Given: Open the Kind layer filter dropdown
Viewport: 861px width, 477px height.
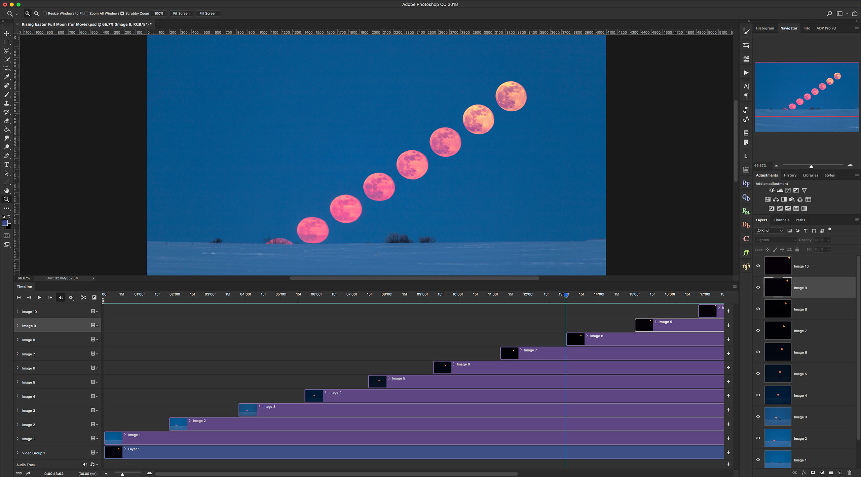Looking at the screenshot, I should point(769,230).
